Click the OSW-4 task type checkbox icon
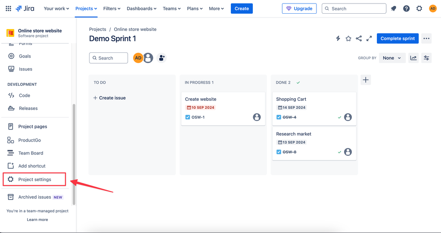The height and width of the screenshot is (233, 441). coord(279,117)
